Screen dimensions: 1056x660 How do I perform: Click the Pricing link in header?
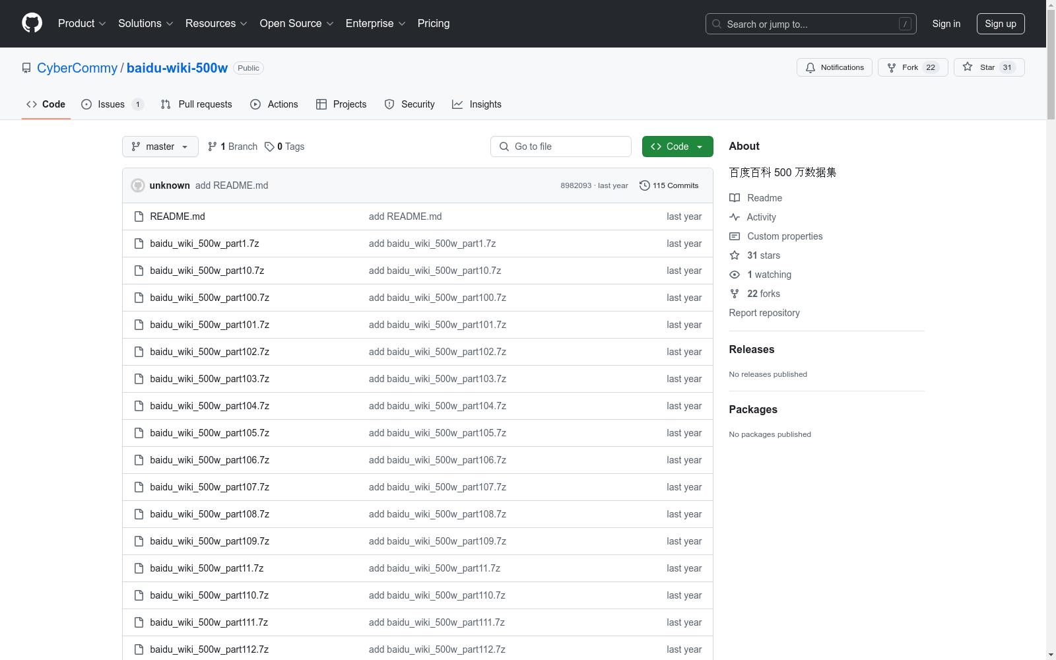pyautogui.click(x=434, y=23)
